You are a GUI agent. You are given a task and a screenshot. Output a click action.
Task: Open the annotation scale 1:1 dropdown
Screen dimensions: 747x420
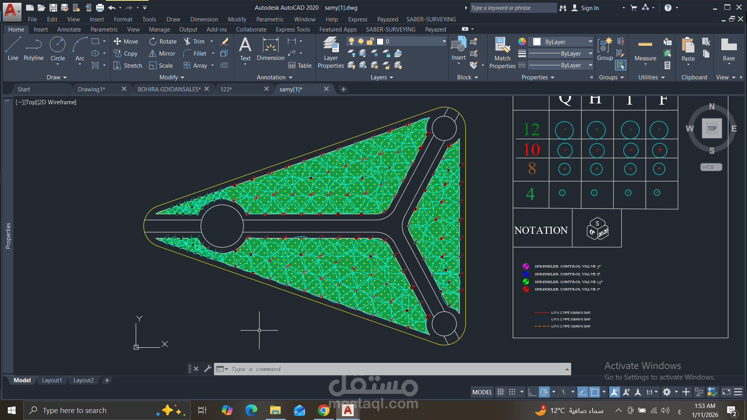(x=652, y=392)
